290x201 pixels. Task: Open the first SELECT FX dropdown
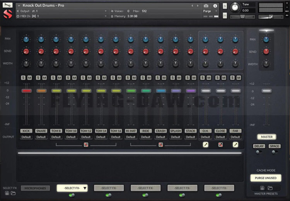pyautogui.click(x=72, y=188)
